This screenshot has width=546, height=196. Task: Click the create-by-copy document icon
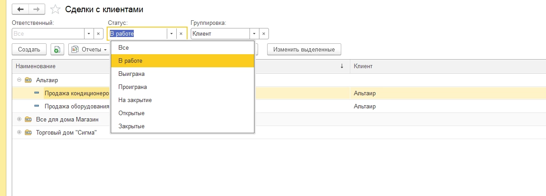pos(57,49)
